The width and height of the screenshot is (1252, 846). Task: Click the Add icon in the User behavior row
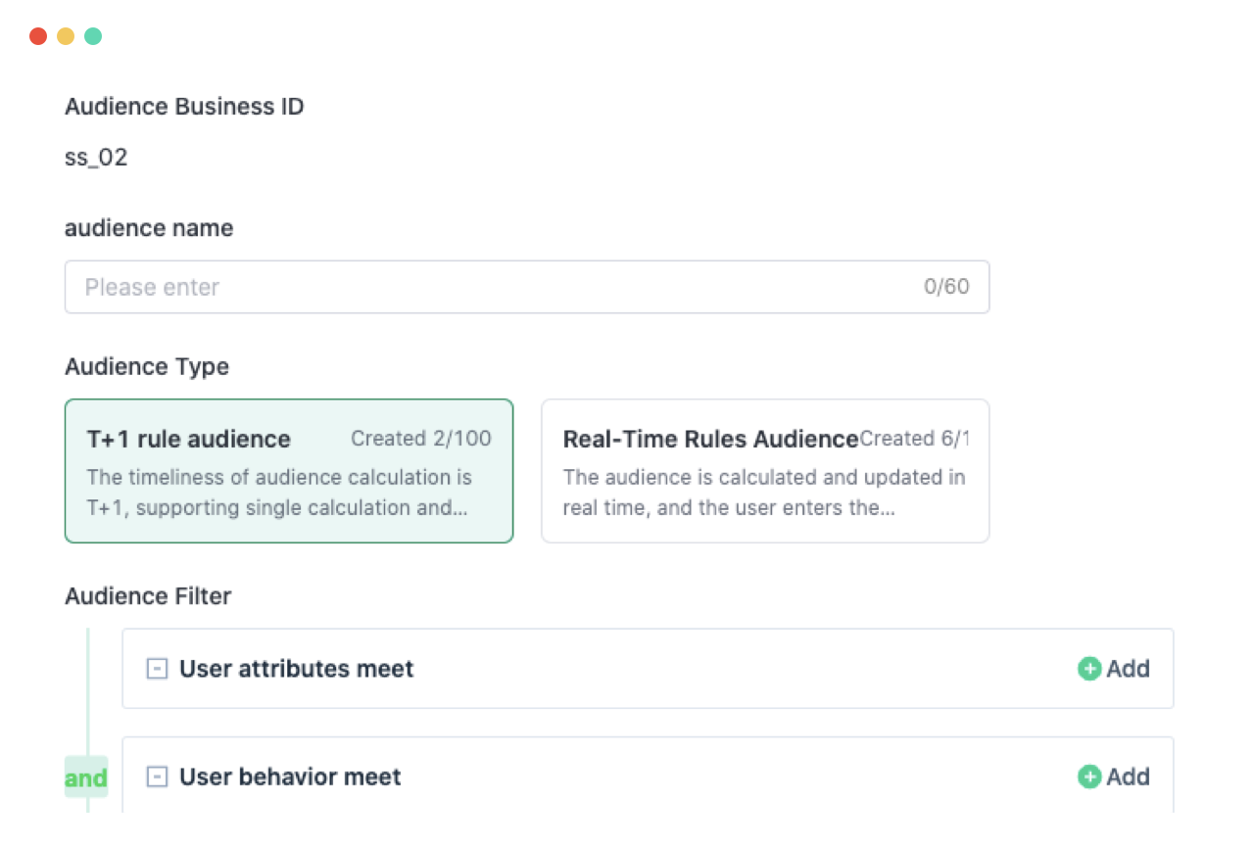click(1115, 776)
